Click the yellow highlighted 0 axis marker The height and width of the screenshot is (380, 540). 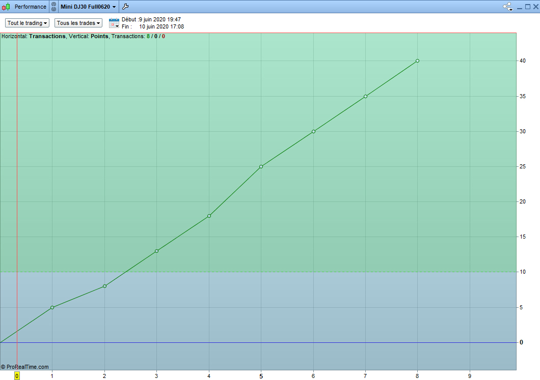coord(17,376)
